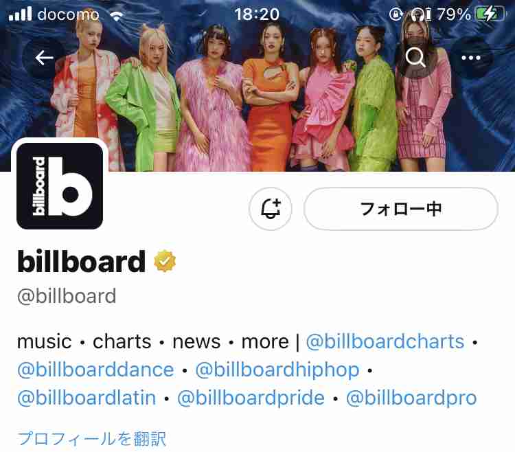The width and height of the screenshot is (515, 452).
Task: Open the search magnifier icon
Action: [415, 58]
